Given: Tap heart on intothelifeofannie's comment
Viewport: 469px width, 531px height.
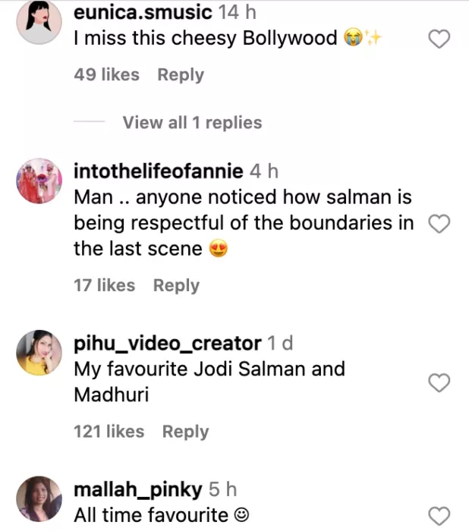Looking at the screenshot, I should pyautogui.click(x=440, y=224).
